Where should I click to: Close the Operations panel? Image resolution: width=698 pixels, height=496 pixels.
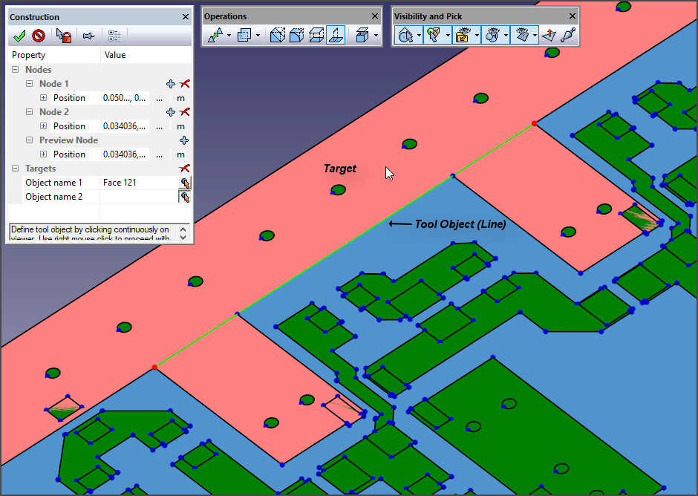pos(375,16)
